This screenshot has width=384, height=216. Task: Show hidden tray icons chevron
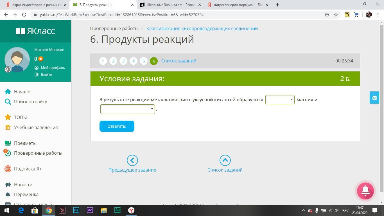click(x=303, y=210)
